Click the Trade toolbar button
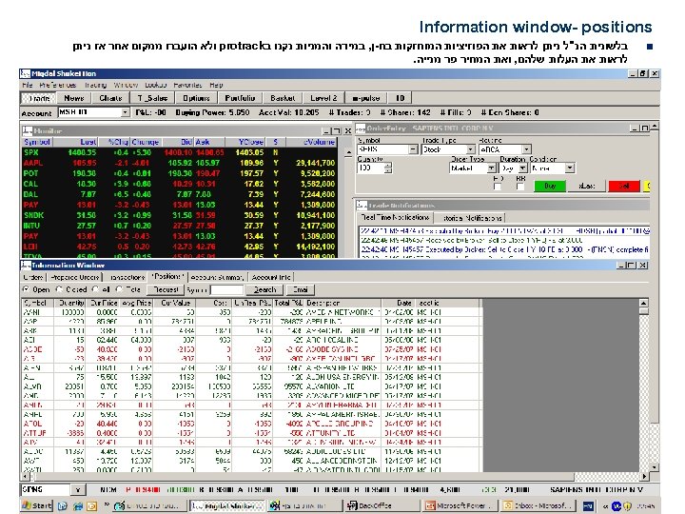The image size is (685, 514). point(38,98)
